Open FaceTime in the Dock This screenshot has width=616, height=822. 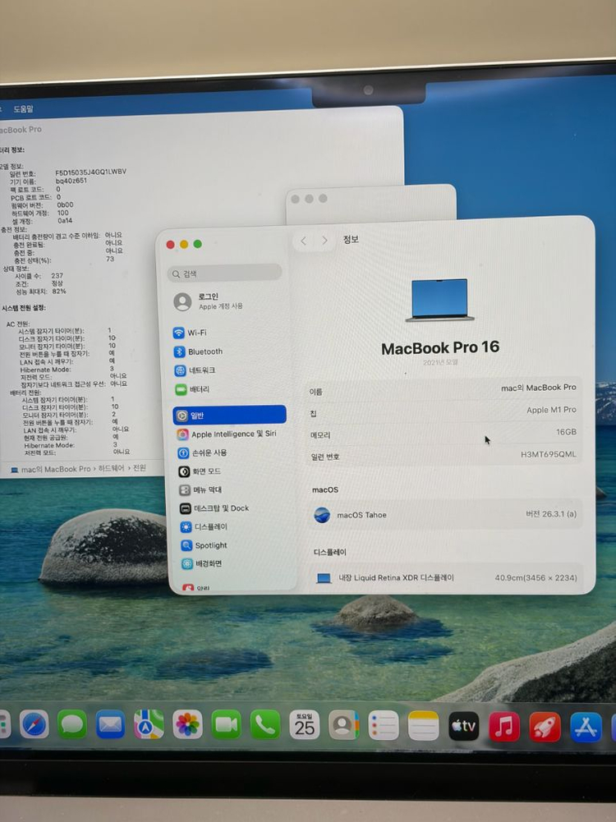pyautogui.click(x=227, y=725)
